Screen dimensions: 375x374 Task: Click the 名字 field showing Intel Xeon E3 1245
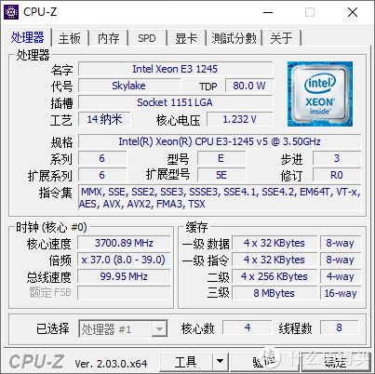(175, 69)
